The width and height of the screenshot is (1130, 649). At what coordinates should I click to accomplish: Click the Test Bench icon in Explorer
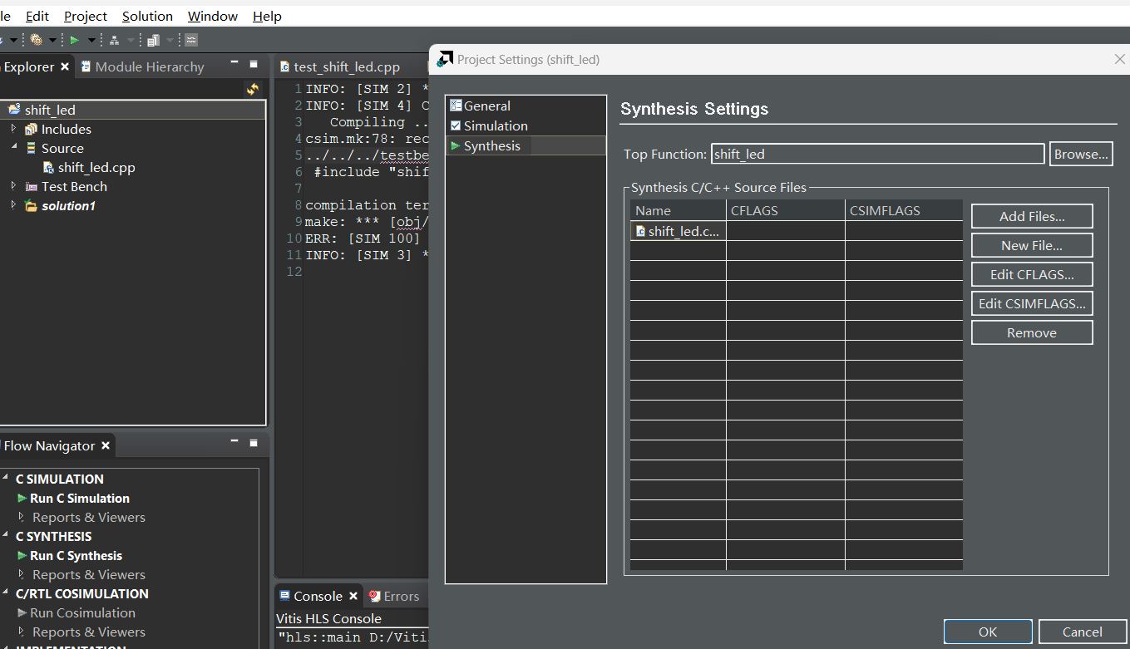click(32, 186)
